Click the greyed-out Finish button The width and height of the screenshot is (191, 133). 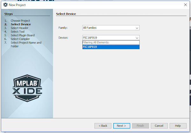point(140,126)
